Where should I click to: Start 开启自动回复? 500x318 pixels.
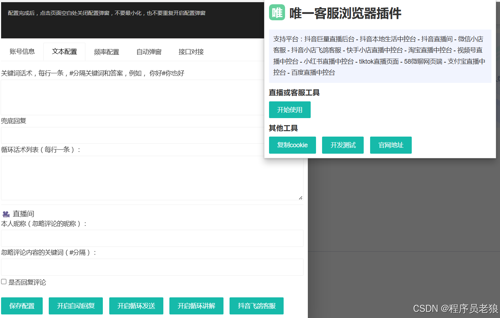76,306
